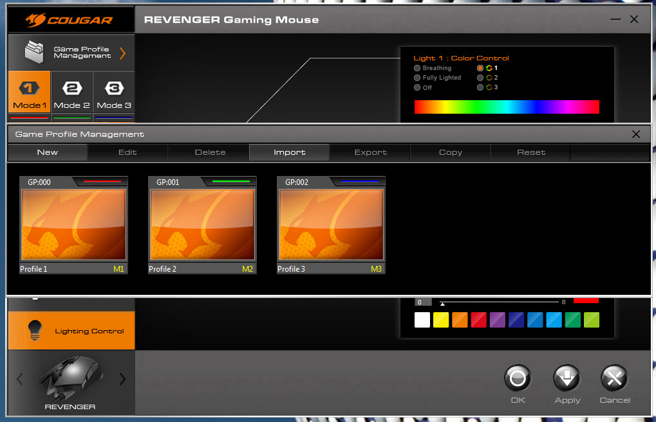
Task: Select the Mode 3 hexagon icon
Action: [x=114, y=88]
